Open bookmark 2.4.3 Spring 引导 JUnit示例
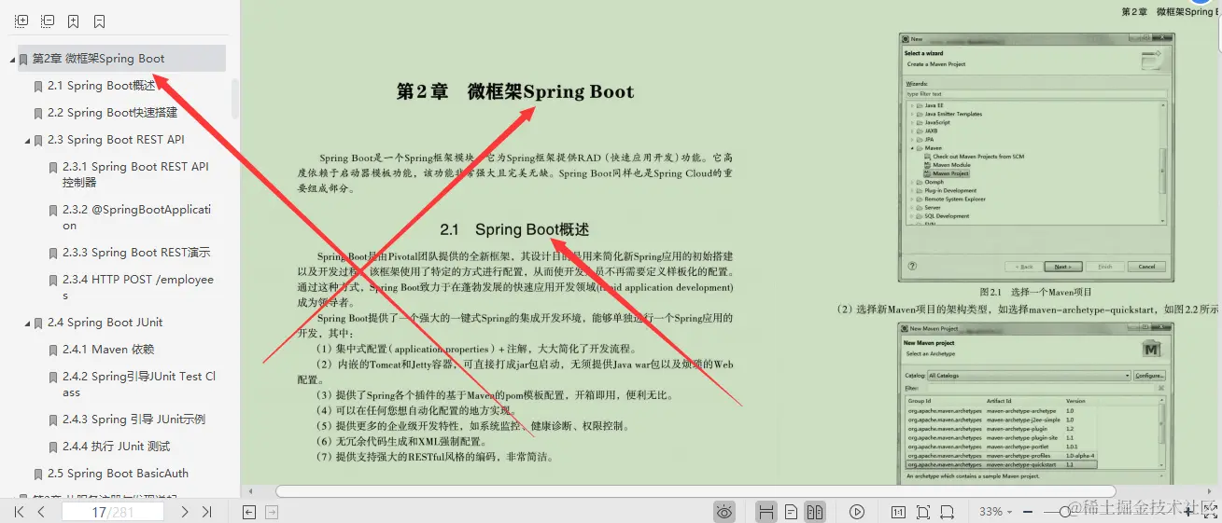Viewport: 1222px width, 523px height. click(x=134, y=420)
